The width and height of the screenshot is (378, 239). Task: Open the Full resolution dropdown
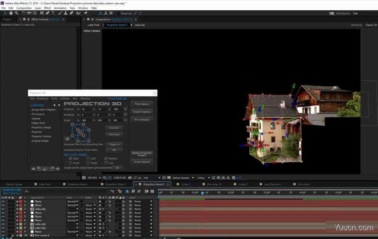152,178
